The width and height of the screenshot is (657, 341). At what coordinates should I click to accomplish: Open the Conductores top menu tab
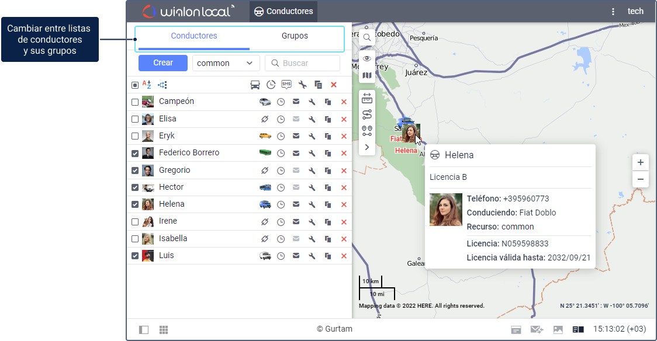283,11
